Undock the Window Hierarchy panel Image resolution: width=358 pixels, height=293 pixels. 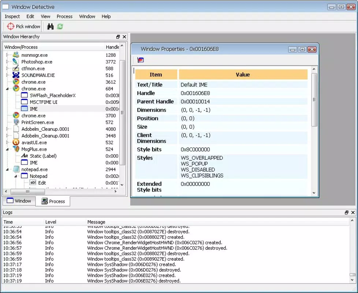[x=118, y=37]
